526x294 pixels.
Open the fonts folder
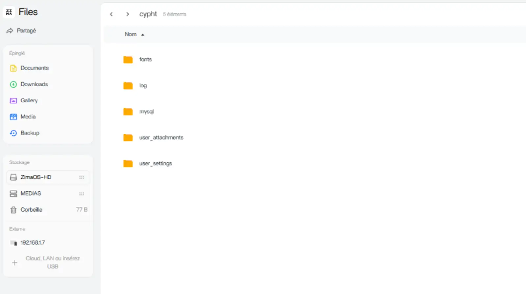click(x=145, y=59)
